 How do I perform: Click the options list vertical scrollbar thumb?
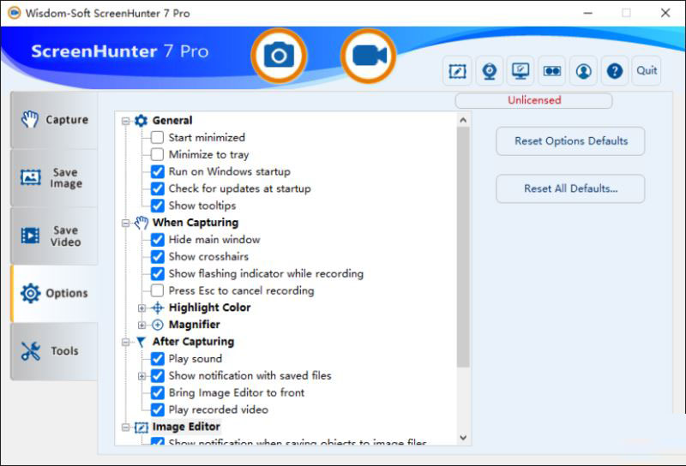[463, 248]
